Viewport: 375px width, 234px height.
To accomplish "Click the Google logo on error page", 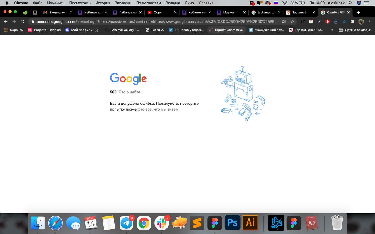I will pos(128,79).
